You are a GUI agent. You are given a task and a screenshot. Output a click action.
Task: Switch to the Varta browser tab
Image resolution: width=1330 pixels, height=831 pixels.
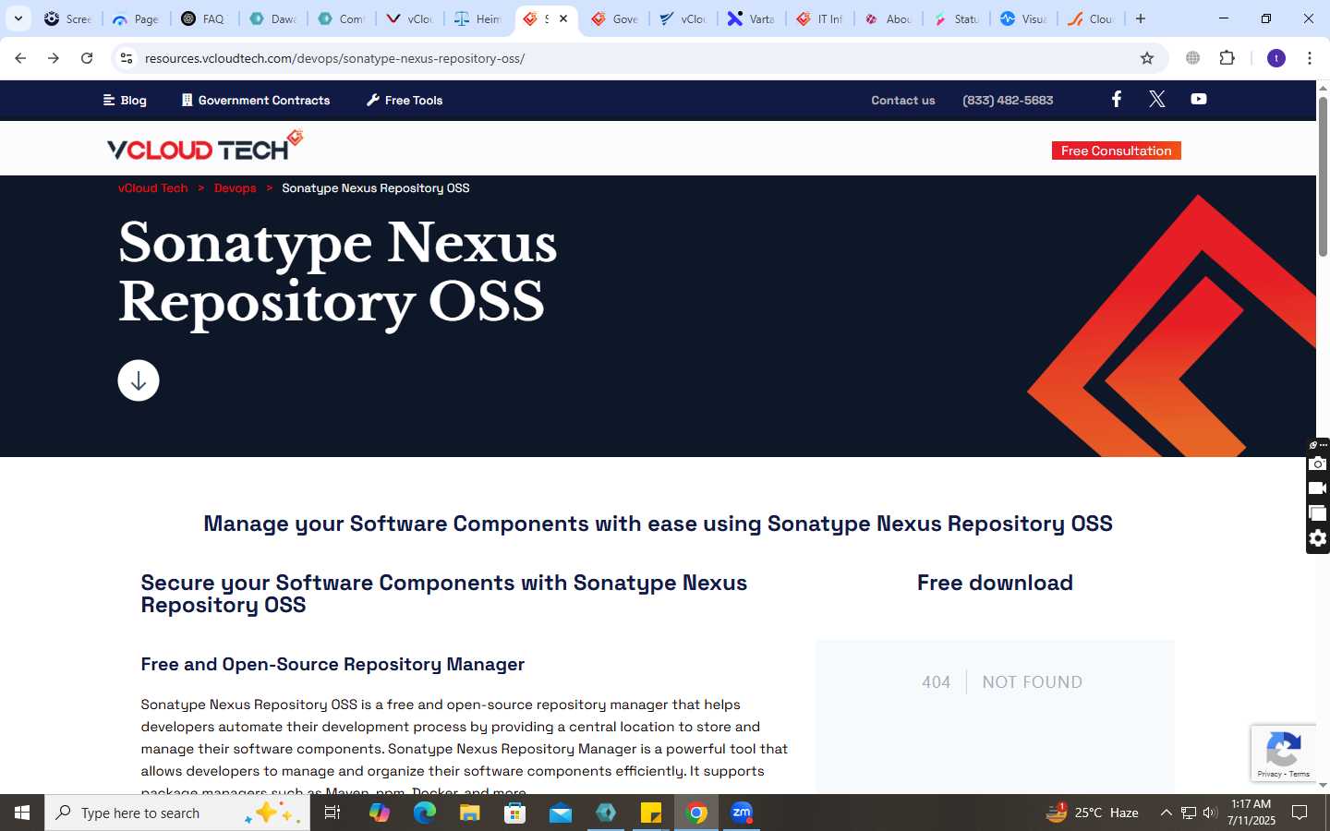point(752,18)
